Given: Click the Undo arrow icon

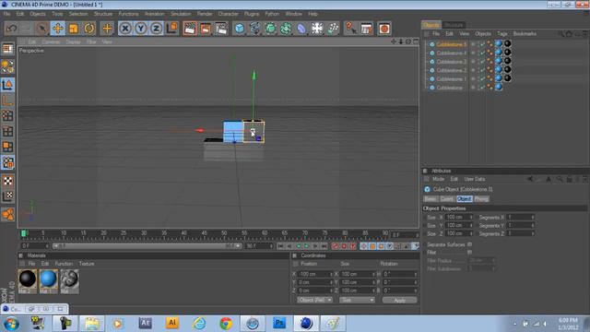Looking at the screenshot, I should click(x=12, y=29).
